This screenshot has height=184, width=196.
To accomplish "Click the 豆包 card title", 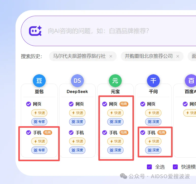I will [x=39, y=92].
